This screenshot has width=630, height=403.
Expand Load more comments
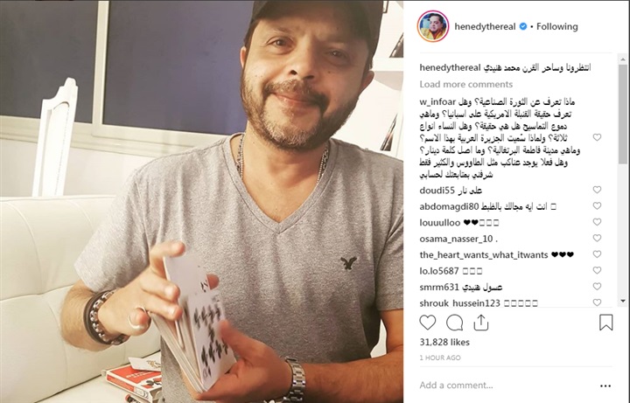466,84
